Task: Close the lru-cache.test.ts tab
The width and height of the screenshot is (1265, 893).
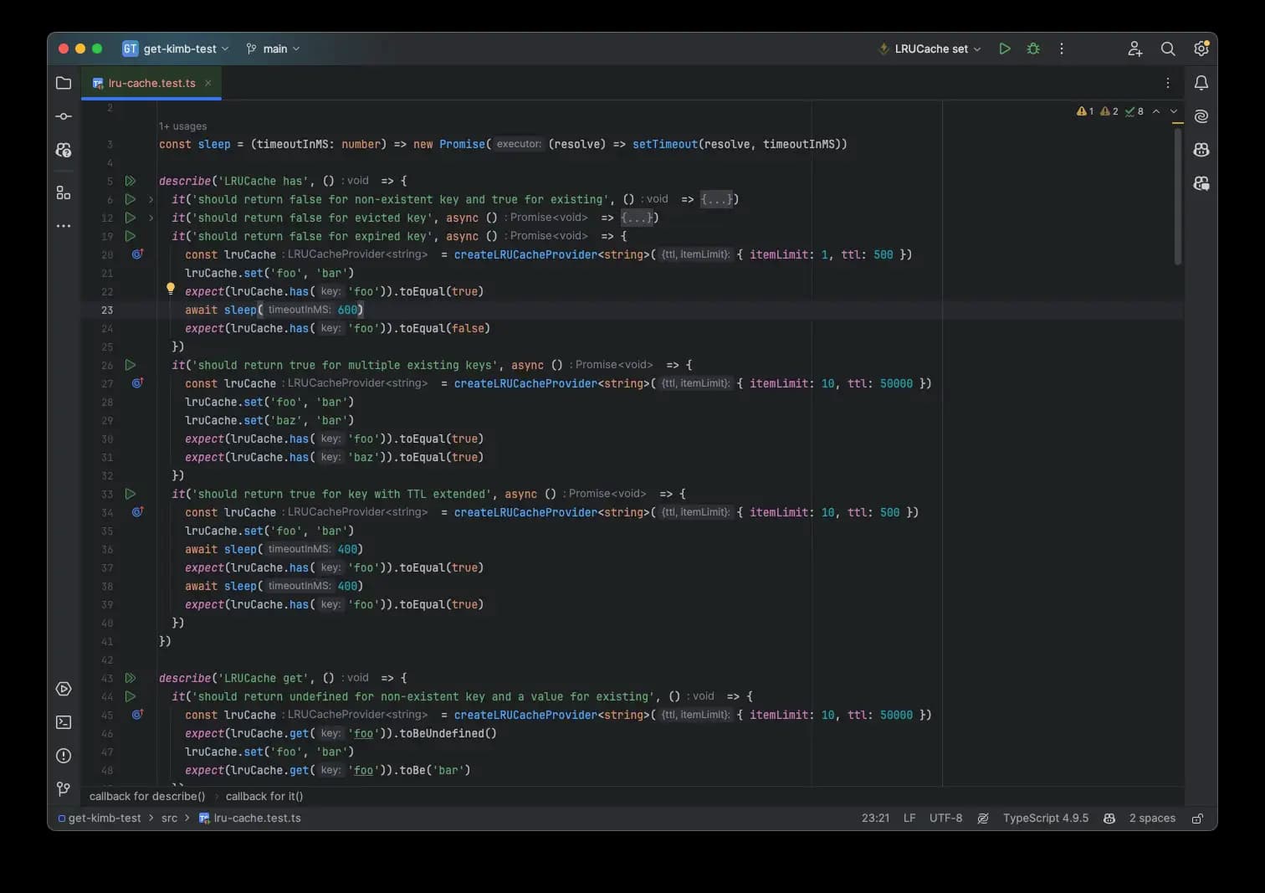Action: (207, 83)
